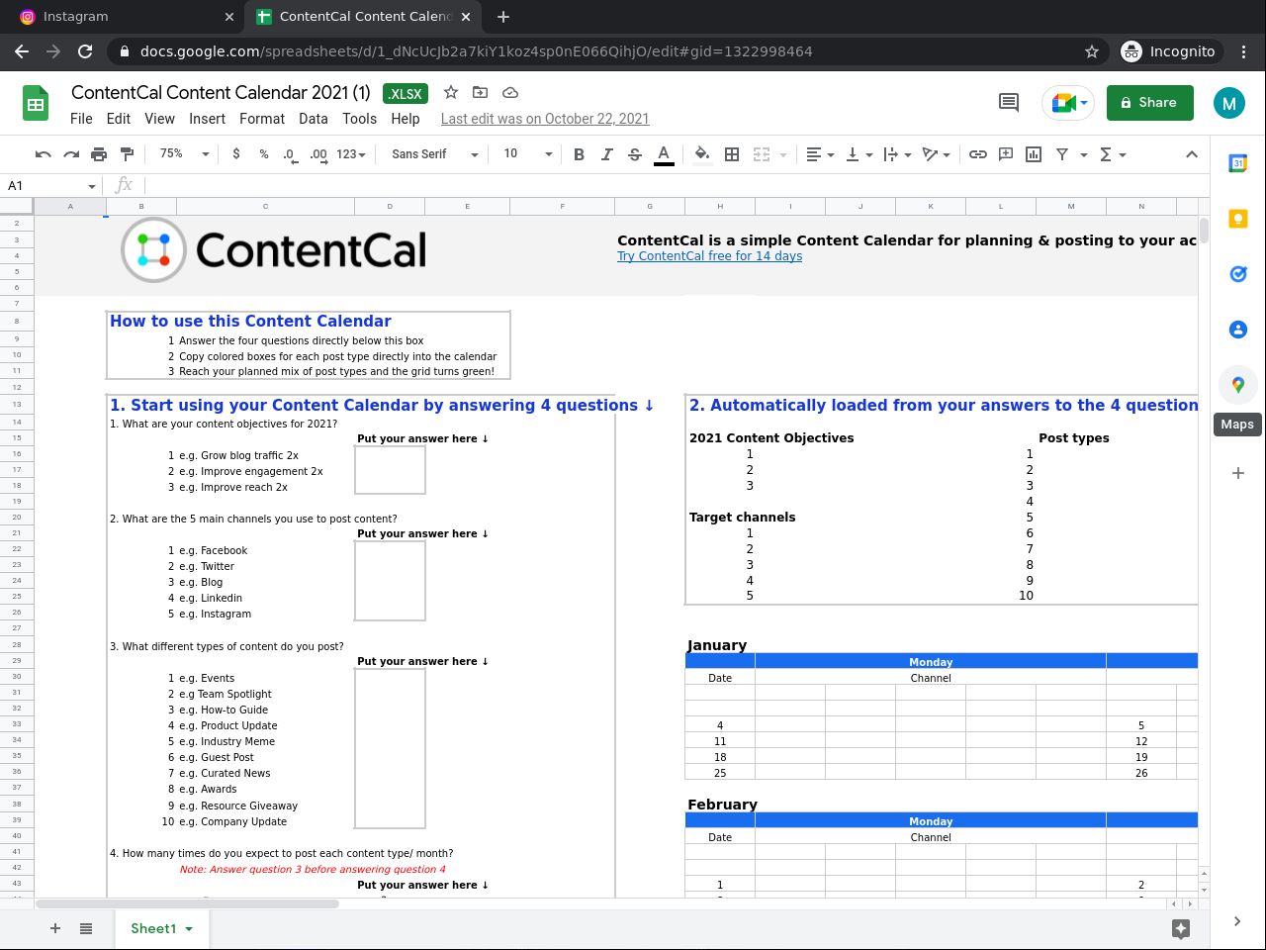This screenshot has height=950, width=1266.
Task: Toggle italic formatting
Action: [606, 154]
